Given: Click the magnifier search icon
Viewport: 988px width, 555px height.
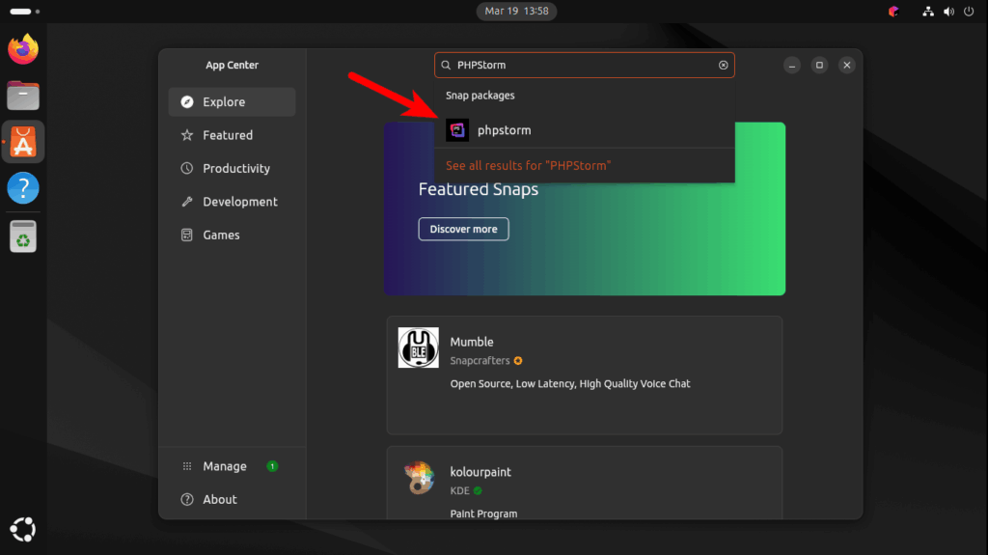Looking at the screenshot, I should pyautogui.click(x=446, y=65).
